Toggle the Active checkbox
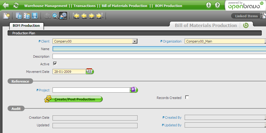Image resolution: width=266 pixels, height=133 pixels. (x=55, y=64)
